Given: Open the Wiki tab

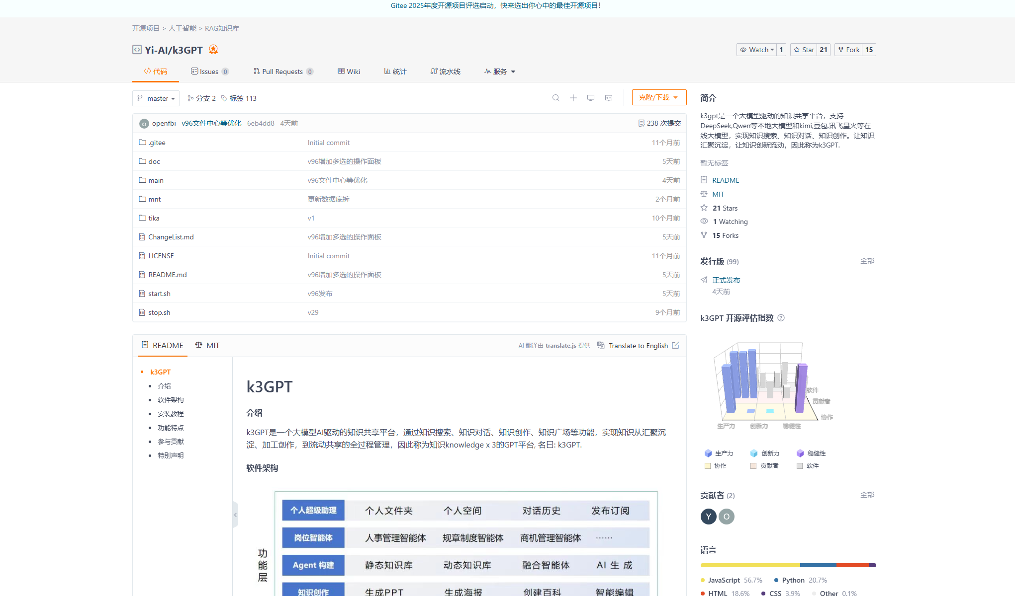Looking at the screenshot, I should click(349, 71).
